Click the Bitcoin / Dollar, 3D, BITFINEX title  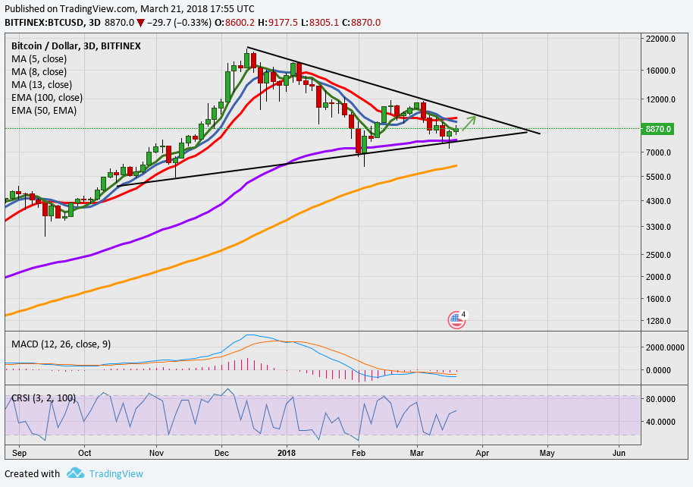(76, 46)
